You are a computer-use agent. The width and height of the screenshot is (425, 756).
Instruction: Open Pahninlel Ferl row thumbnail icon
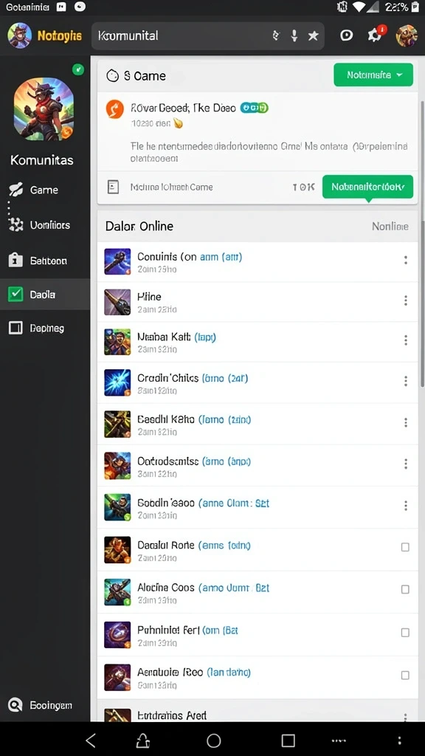(x=117, y=635)
